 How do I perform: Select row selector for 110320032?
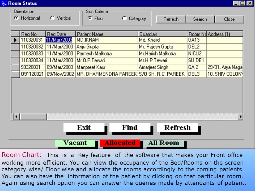(15, 47)
